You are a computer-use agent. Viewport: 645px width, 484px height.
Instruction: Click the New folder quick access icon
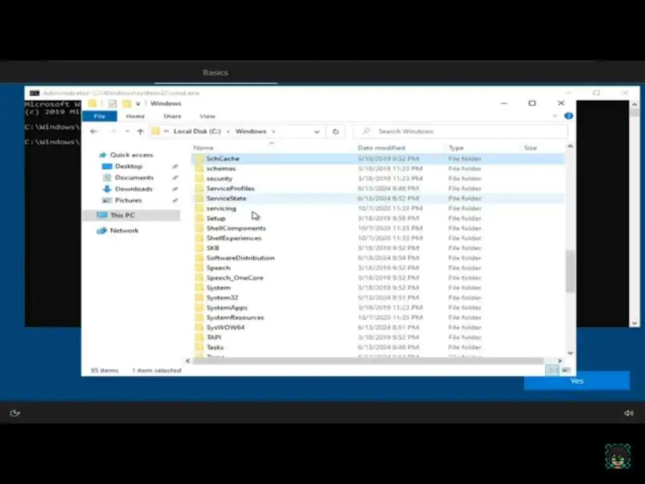point(127,104)
